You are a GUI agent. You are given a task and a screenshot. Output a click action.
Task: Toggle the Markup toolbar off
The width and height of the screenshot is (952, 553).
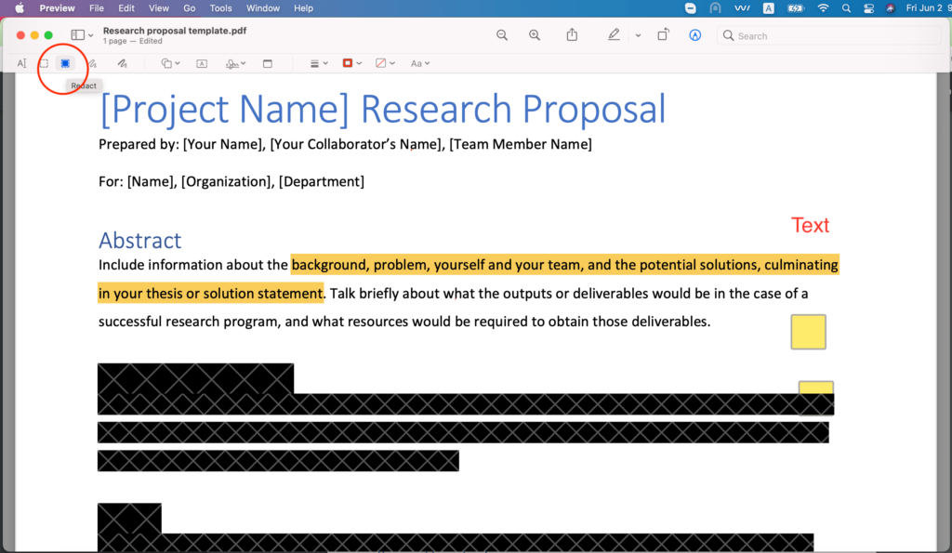coord(694,35)
